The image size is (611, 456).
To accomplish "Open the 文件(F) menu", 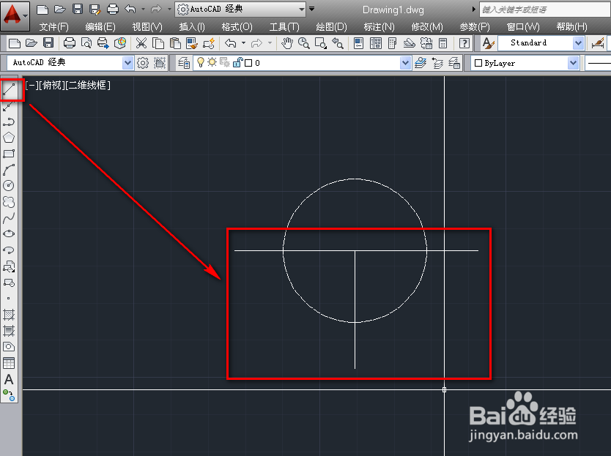I will tap(53, 27).
